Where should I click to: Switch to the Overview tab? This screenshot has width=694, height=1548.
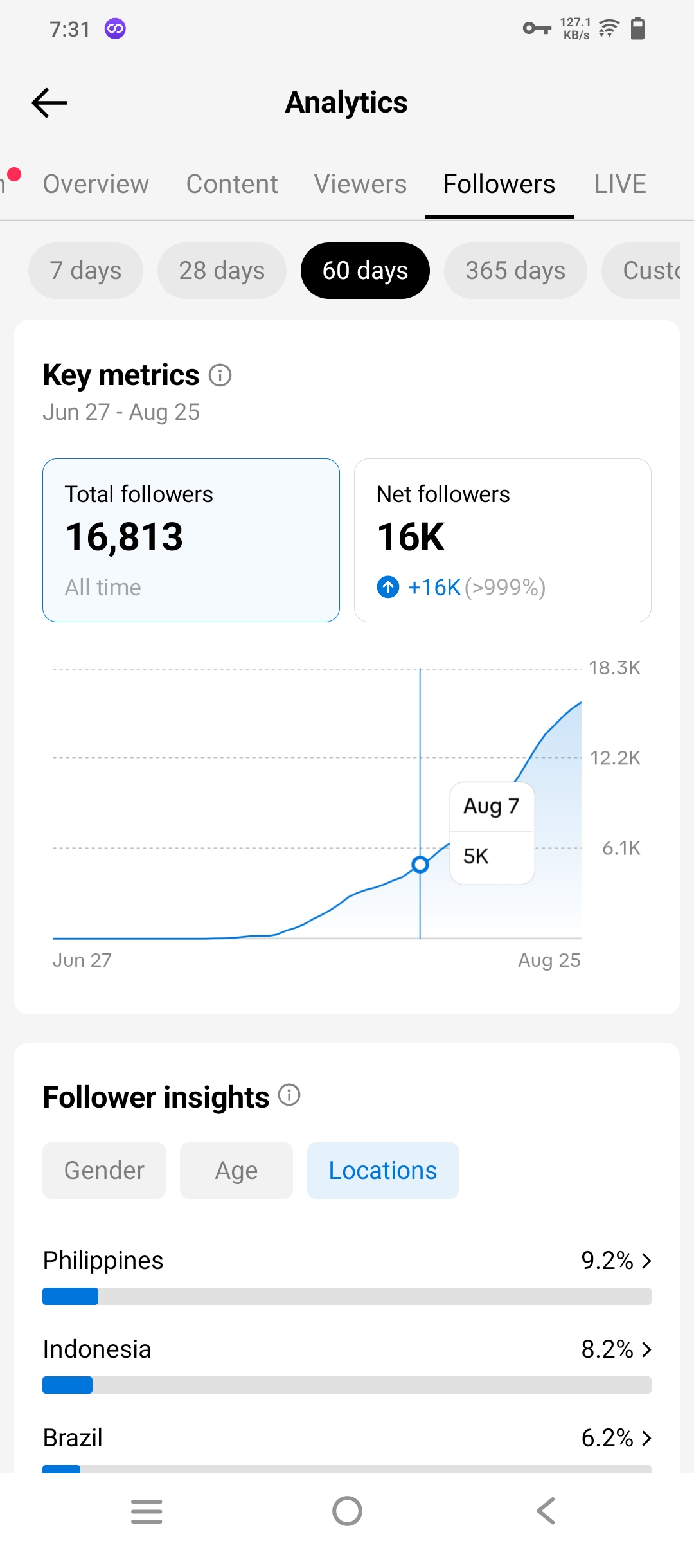coord(96,184)
